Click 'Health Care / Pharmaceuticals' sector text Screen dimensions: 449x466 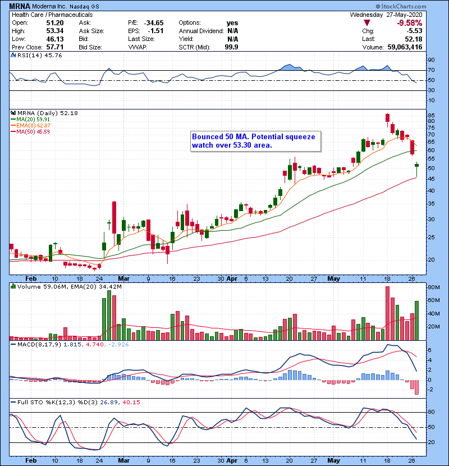click(52, 15)
